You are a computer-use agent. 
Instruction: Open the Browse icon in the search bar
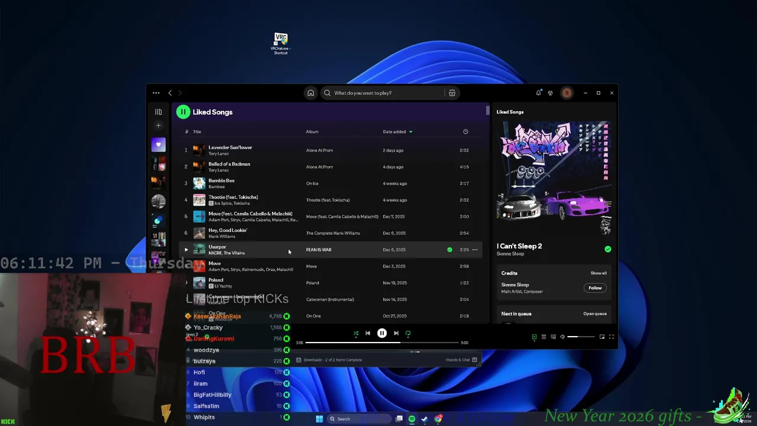(452, 93)
